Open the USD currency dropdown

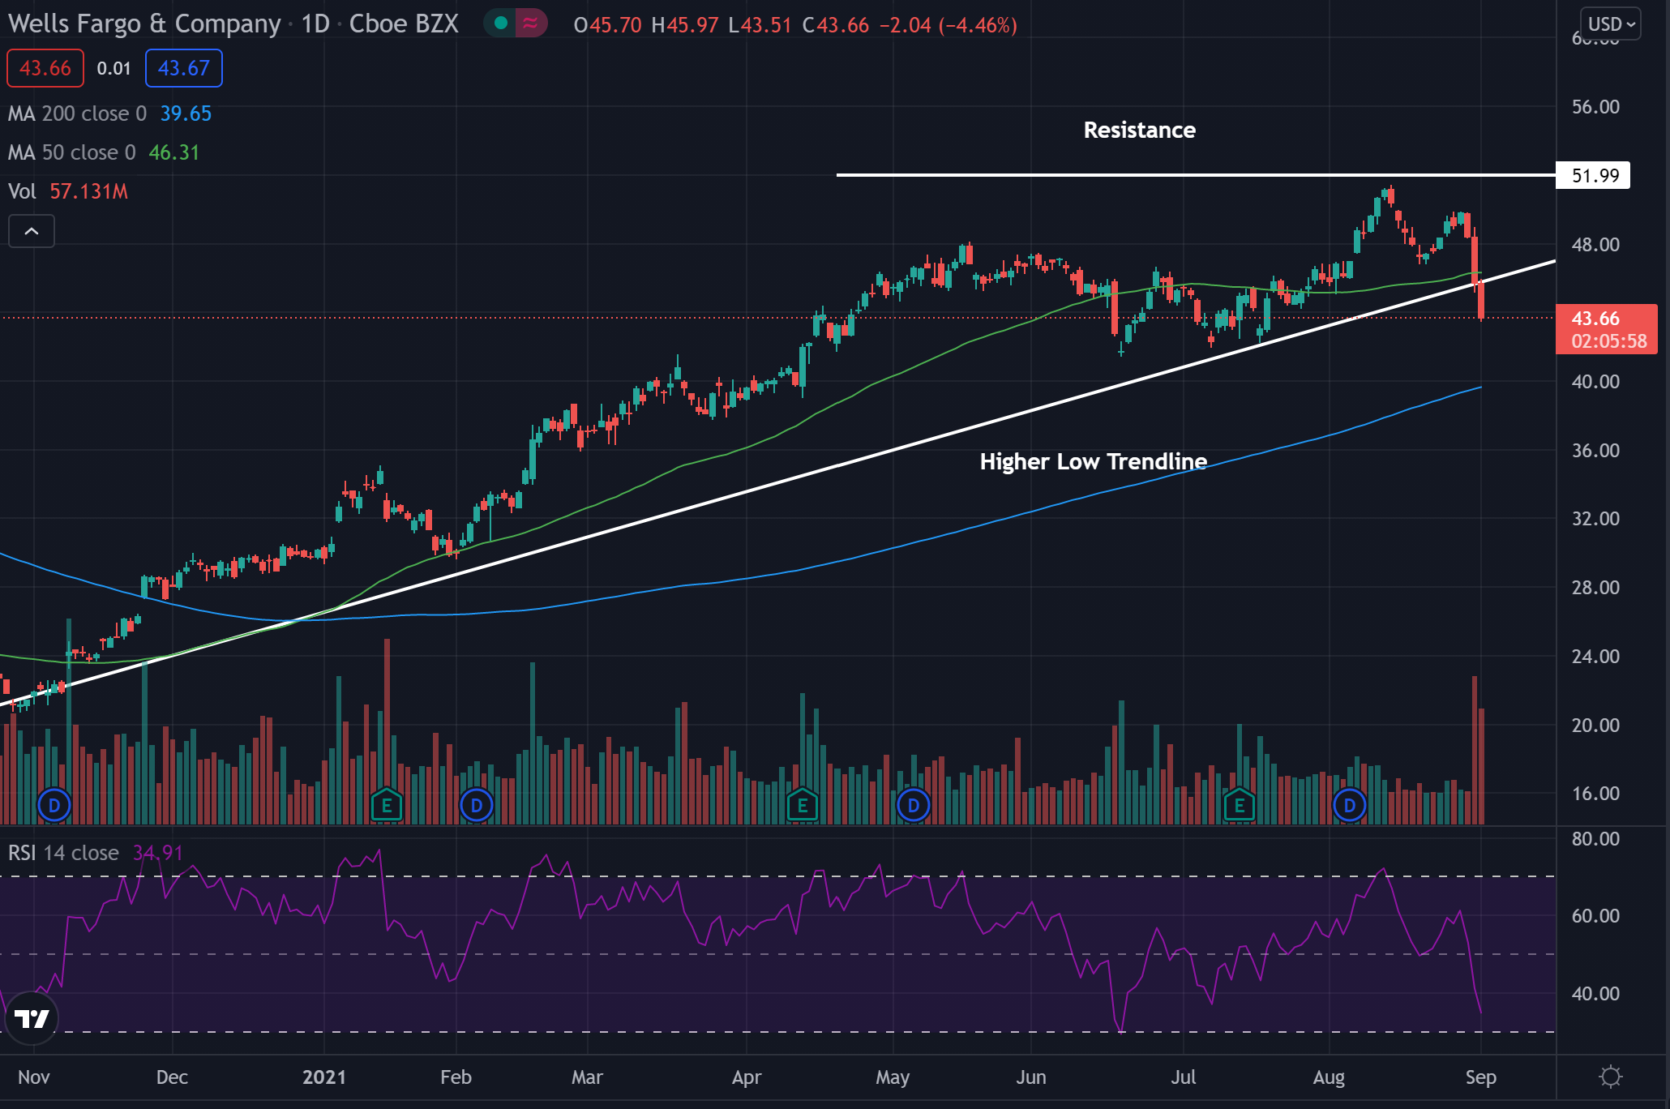[x=1611, y=24]
